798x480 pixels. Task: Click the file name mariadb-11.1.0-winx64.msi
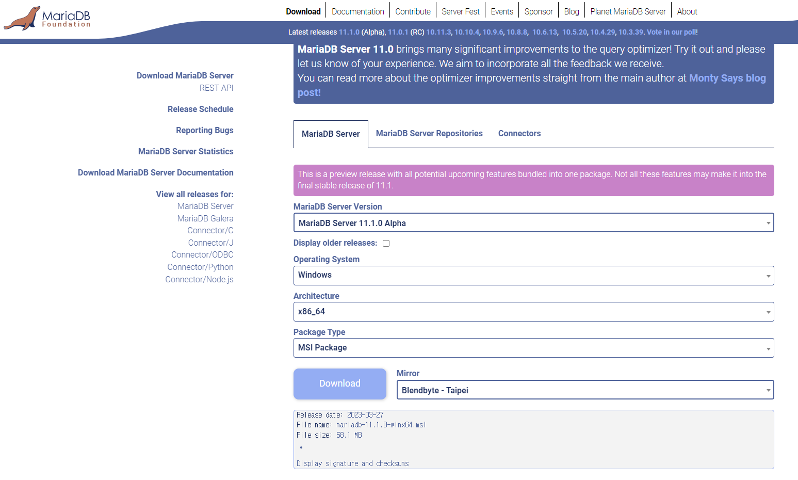tap(381, 425)
